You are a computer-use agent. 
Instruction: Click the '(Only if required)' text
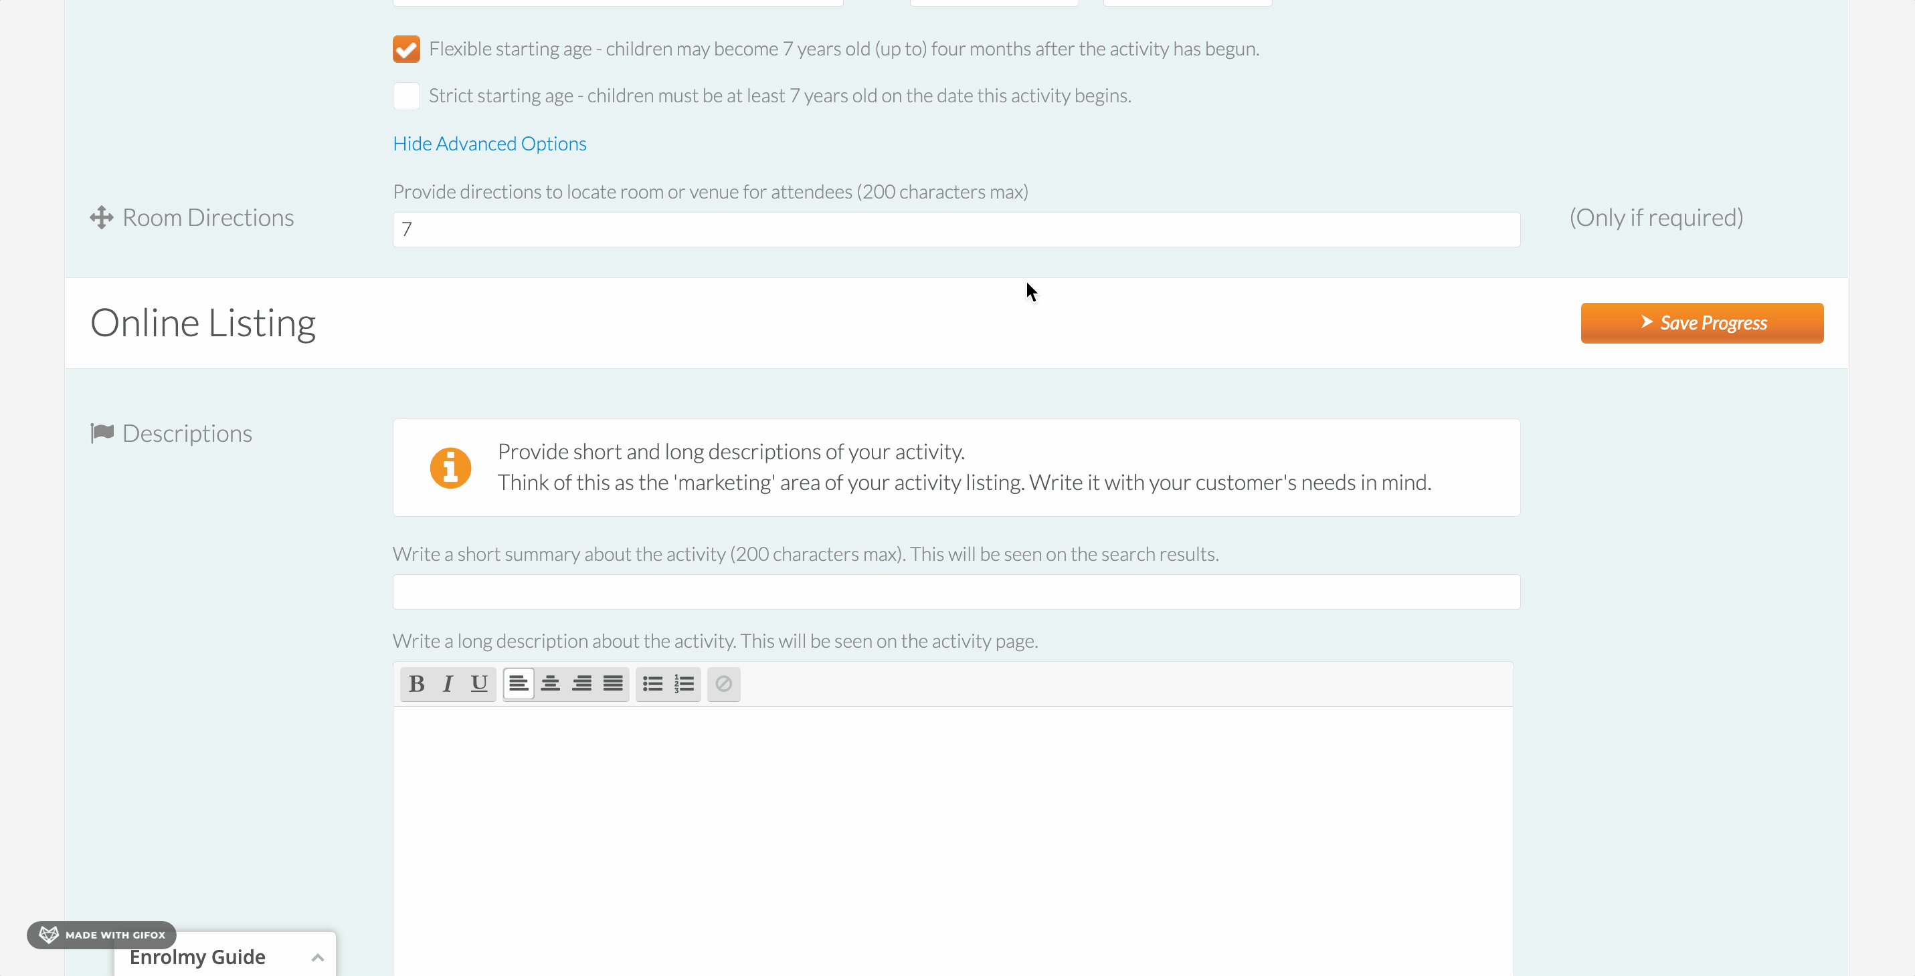click(1655, 218)
